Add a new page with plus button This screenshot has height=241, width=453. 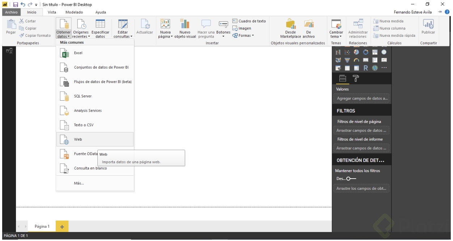point(62,227)
